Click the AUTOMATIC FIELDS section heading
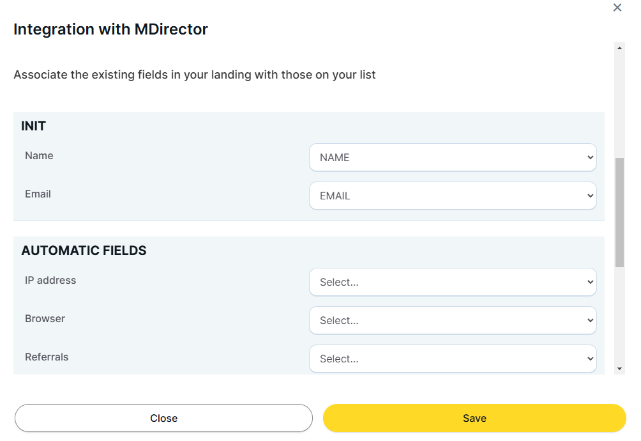Image resolution: width=641 pixels, height=441 pixels. pyautogui.click(x=84, y=251)
